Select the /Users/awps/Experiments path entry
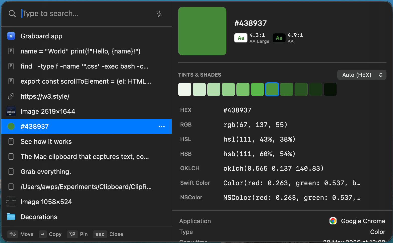 86,187
